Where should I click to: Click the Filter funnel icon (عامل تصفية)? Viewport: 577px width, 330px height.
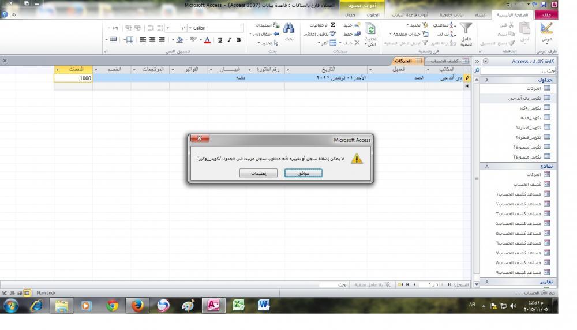coord(466,28)
